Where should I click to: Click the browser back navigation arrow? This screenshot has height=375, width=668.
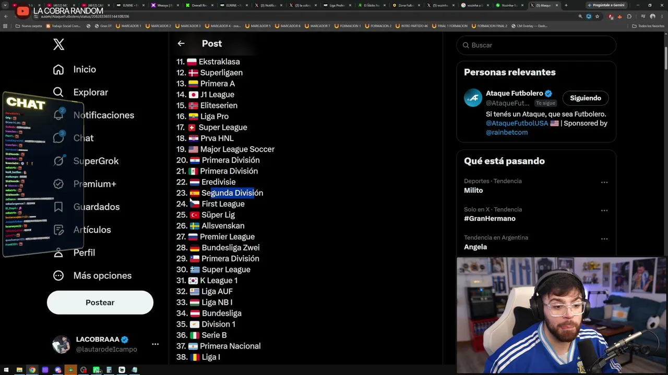pos(6,16)
